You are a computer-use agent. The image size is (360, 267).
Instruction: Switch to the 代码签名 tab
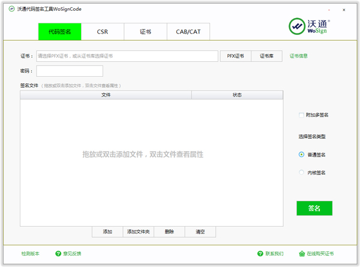click(x=59, y=32)
